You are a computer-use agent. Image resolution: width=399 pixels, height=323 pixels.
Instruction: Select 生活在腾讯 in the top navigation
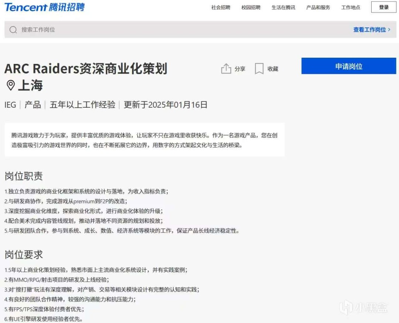point(283,7)
